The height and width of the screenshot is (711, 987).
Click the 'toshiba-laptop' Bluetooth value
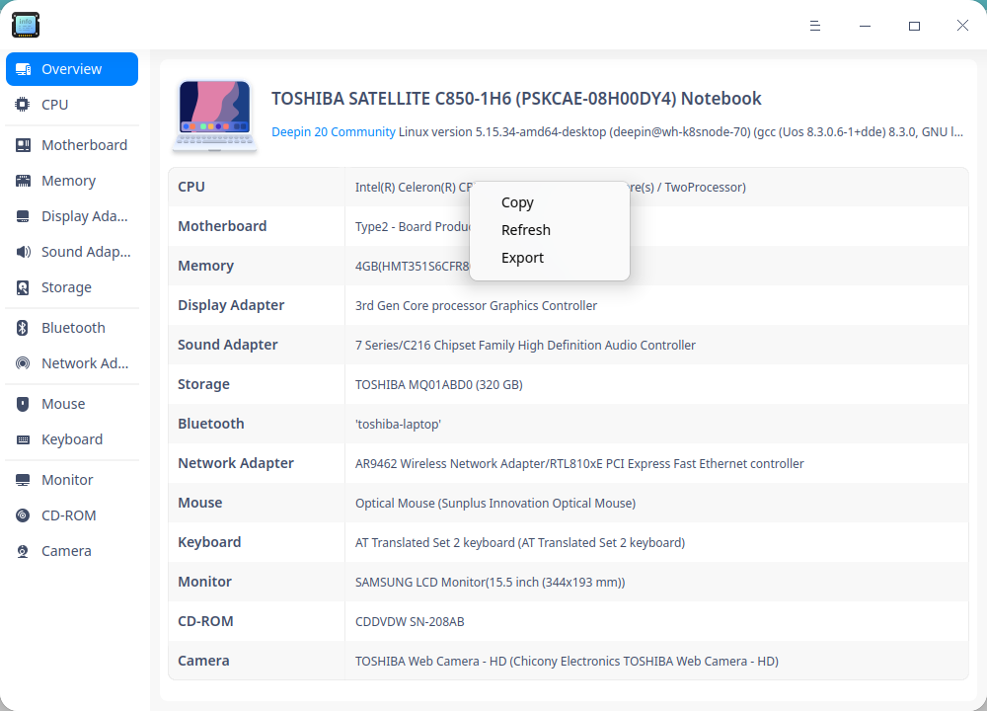click(x=398, y=425)
